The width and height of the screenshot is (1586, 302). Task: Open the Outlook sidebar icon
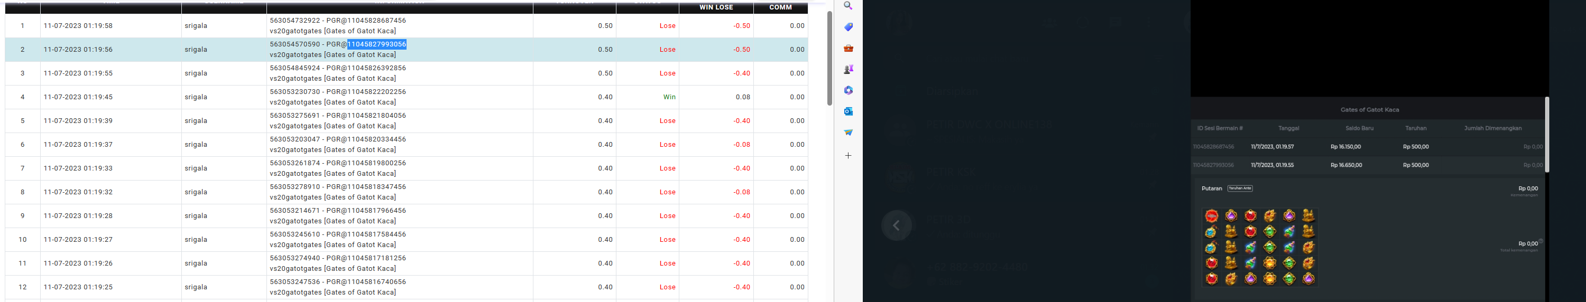click(849, 111)
